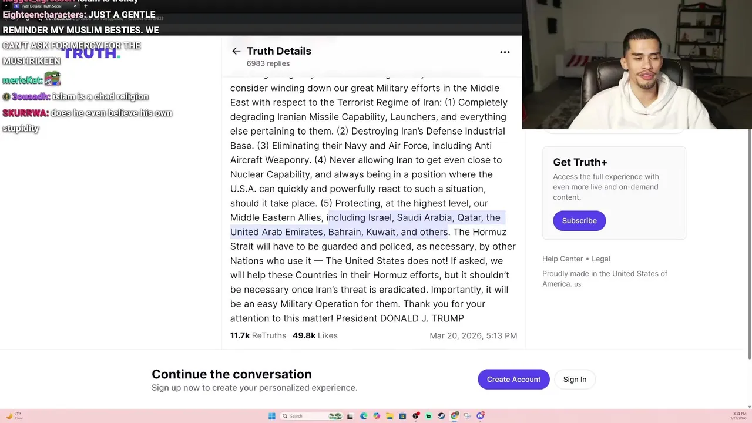This screenshot has width=752, height=423.
Task: Click the Sign In button
Action: click(x=575, y=379)
